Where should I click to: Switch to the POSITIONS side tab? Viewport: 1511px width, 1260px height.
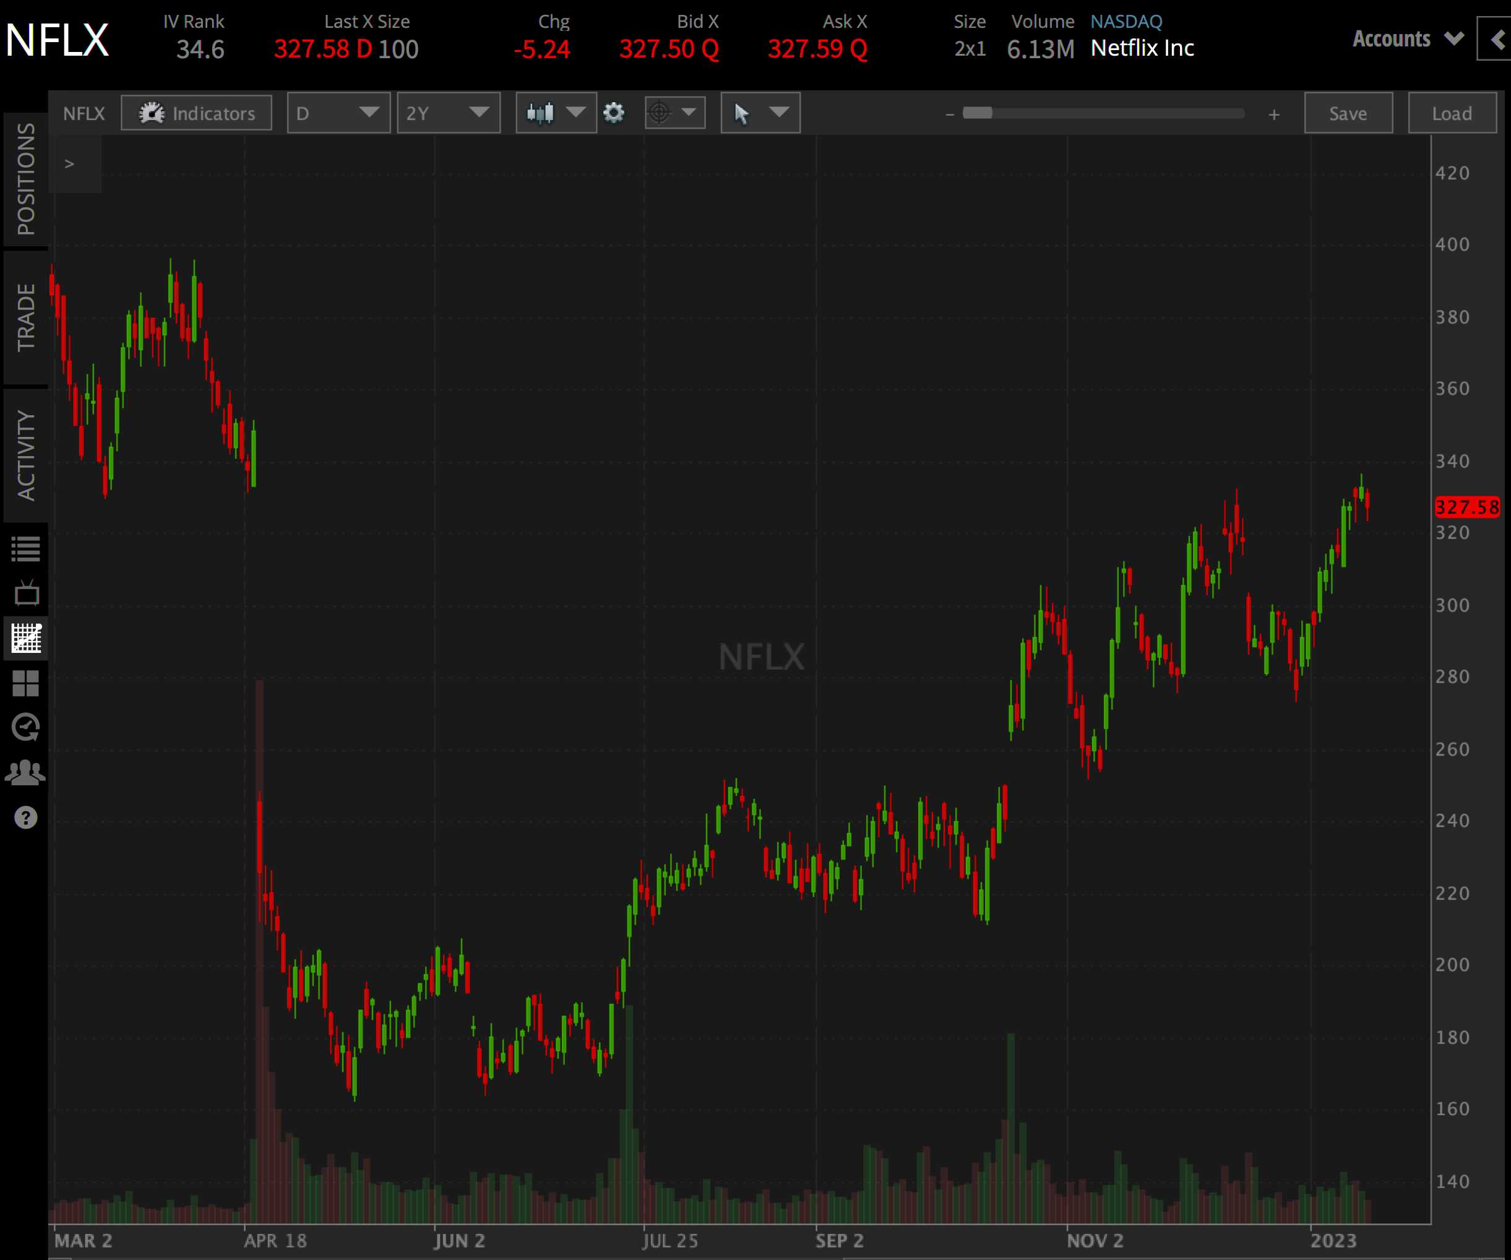pos(26,179)
